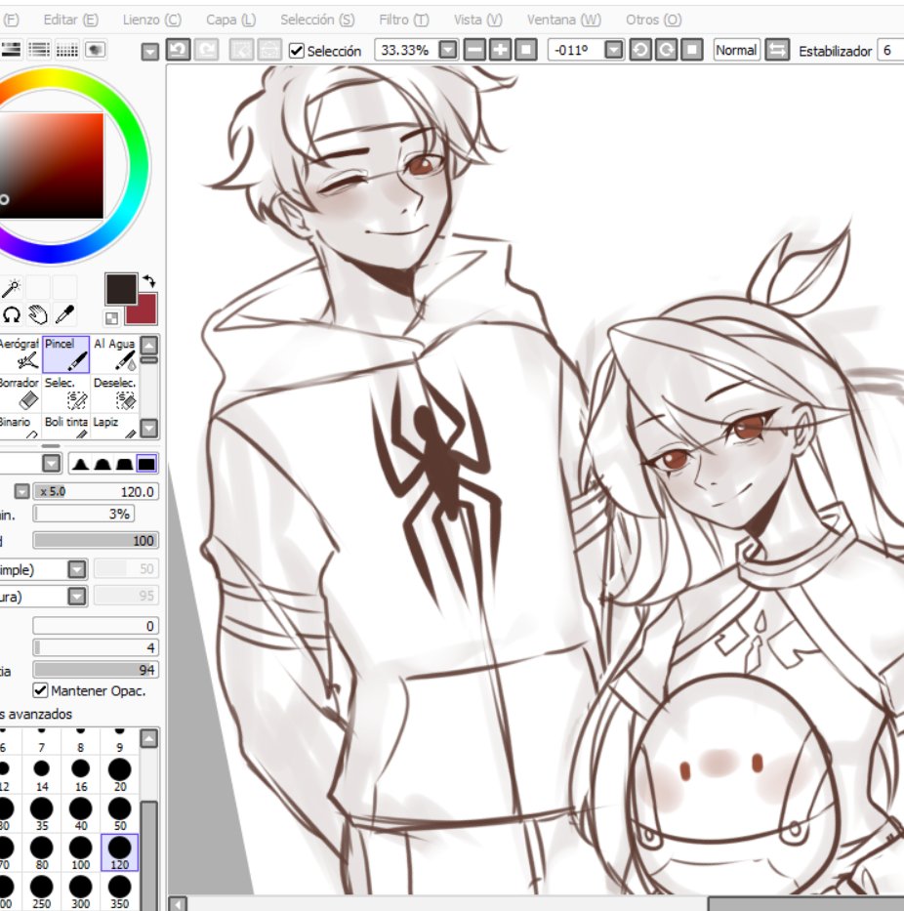Image resolution: width=904 pixels, height=911 pixels.
Task: Click the brush size slider showing 120.0
Action: 96,491
